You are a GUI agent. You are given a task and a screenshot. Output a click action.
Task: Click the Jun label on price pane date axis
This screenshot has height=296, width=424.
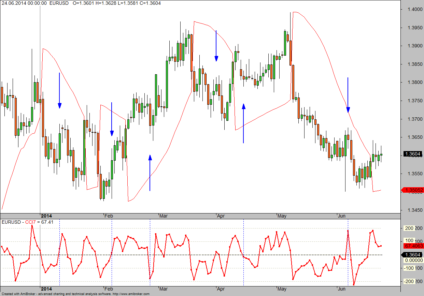point(342,216)
